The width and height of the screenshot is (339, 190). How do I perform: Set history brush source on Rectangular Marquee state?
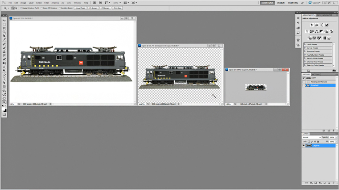[x=304, y=82]
